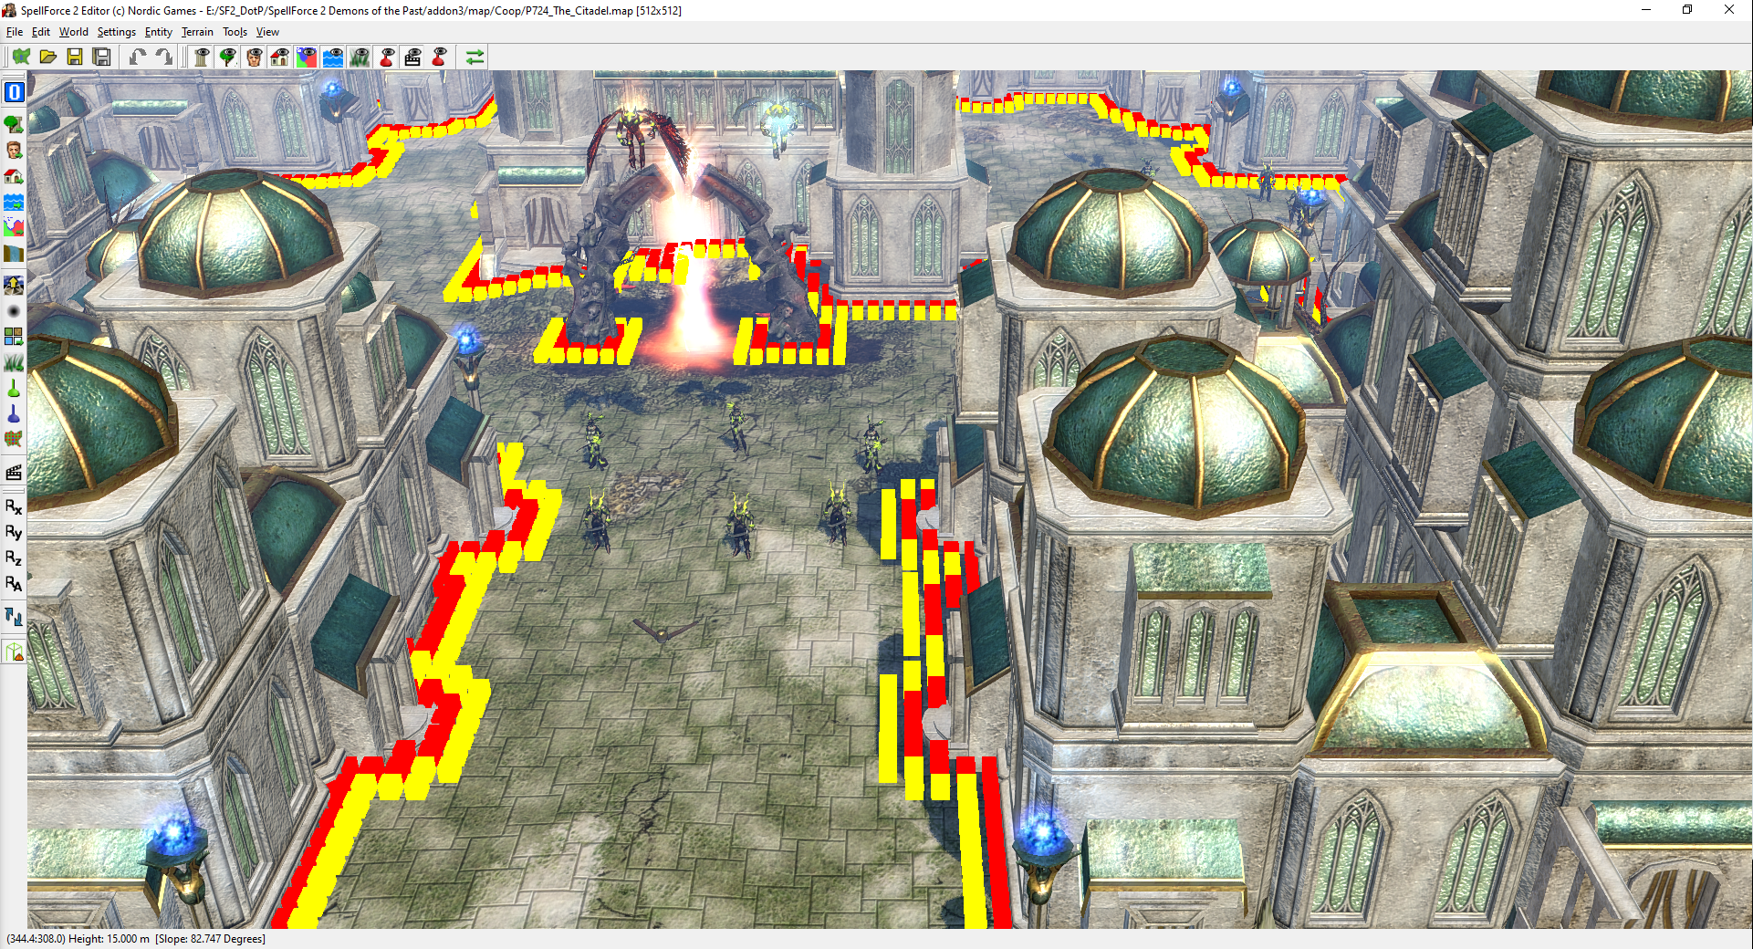Select the dotted map region tool
The image size is (1753, 949).
(x=14, y=440)
